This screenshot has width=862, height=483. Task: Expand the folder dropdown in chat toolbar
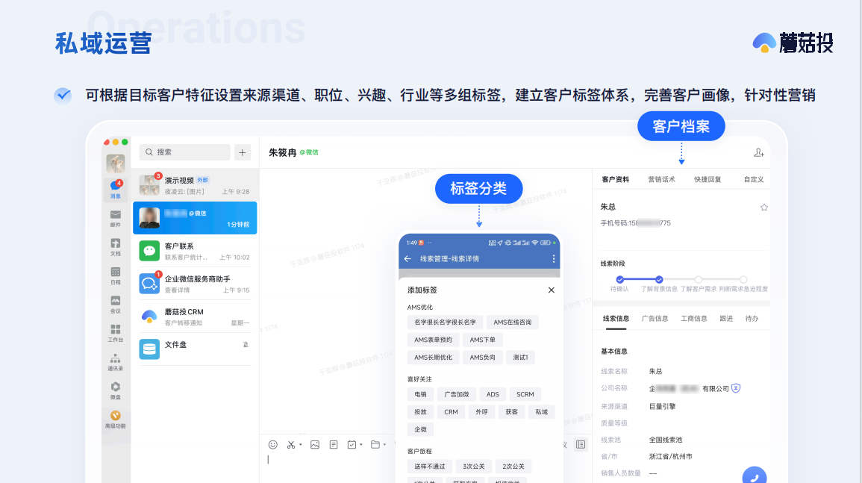[385, 445]
